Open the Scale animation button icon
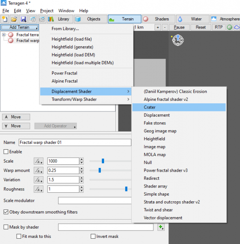The image size is (240, 244). (x=39, y=161)
